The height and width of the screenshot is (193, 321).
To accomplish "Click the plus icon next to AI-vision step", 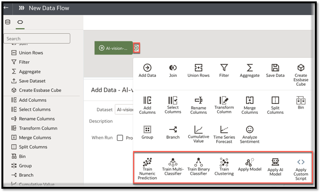I will [x=137, y=48].
